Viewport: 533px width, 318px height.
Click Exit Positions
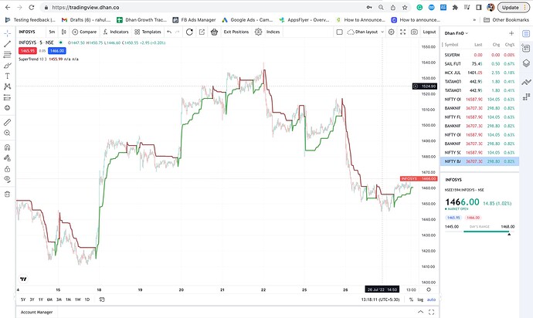tap(236, 32)
